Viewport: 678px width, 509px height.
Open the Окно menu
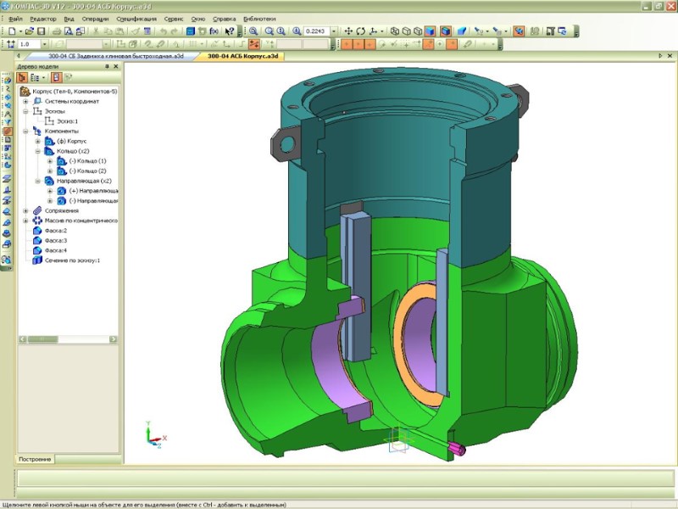[198, 19]
